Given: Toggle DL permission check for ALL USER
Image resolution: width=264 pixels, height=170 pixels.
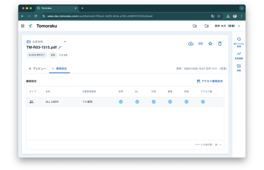Looking at the screenshot, I should [x=137, y=102].
